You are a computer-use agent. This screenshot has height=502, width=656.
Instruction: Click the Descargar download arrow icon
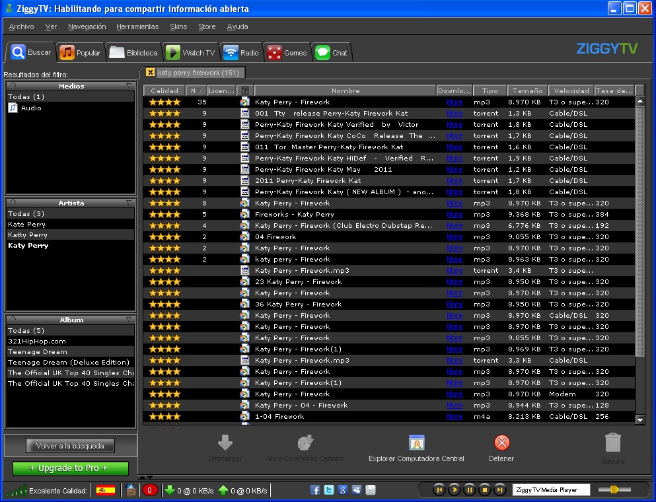click(225, 443)
